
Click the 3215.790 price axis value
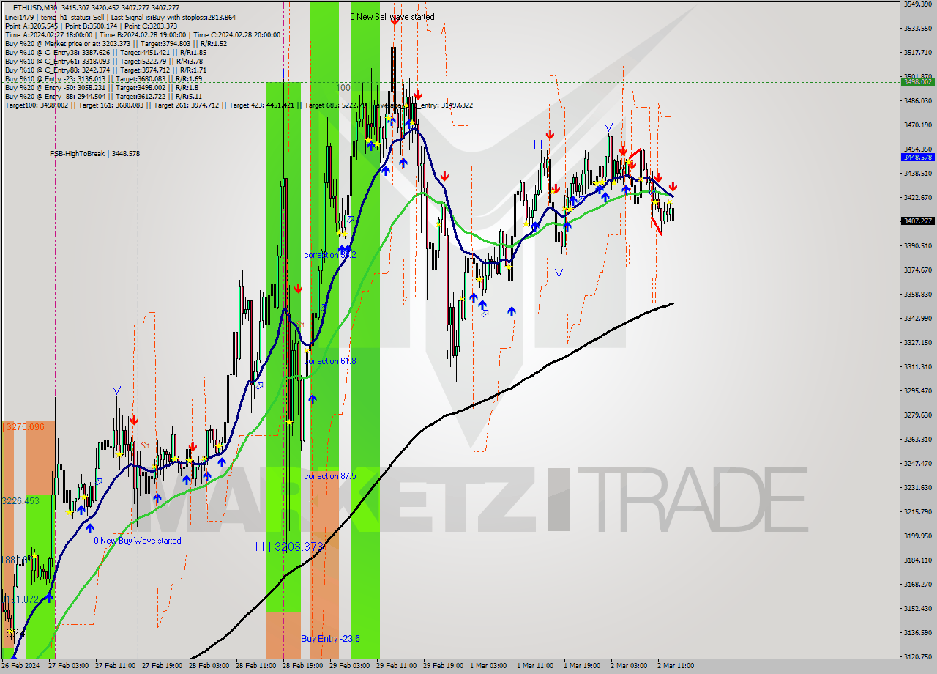tap(917, 512)
